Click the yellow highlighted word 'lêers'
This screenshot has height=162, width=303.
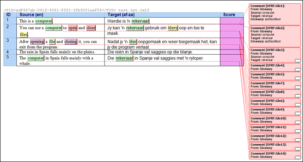tap(173, 28)
